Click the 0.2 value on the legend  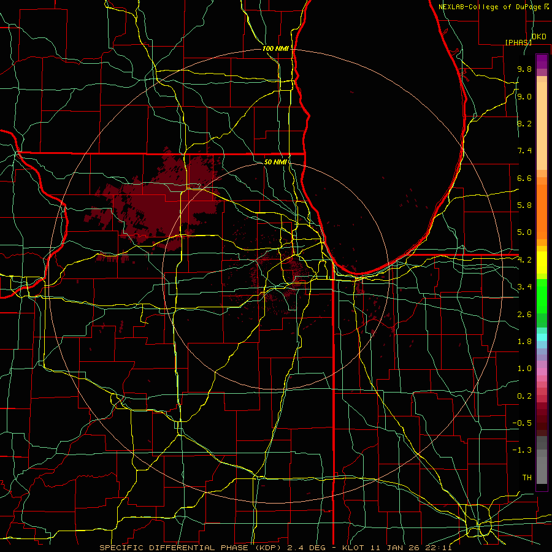point(524,396)
